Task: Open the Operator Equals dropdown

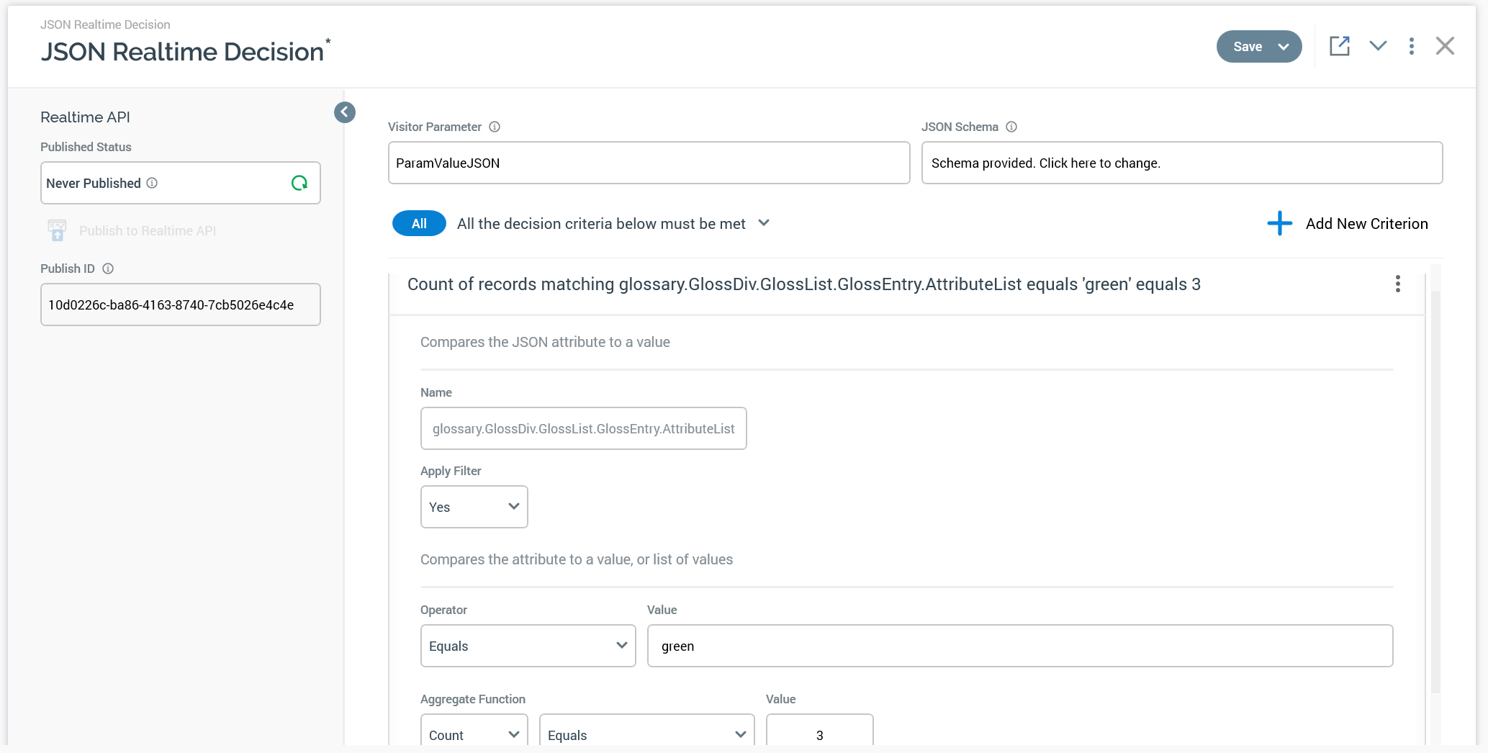Action: 528,646
